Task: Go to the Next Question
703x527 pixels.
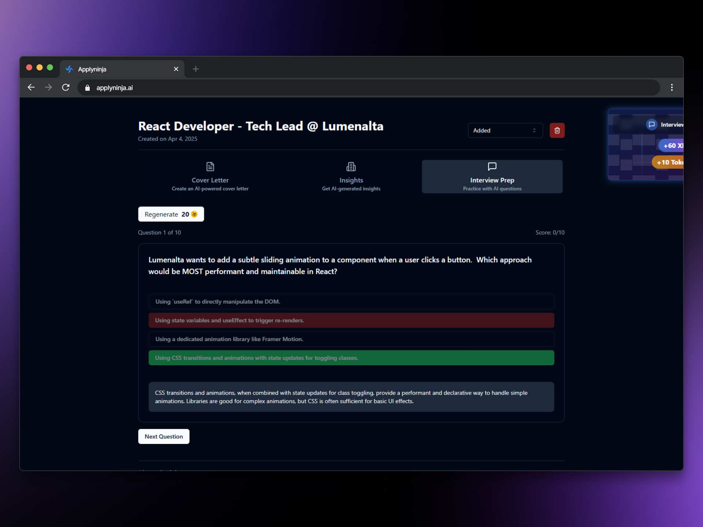Action: [x=164, y=436]
